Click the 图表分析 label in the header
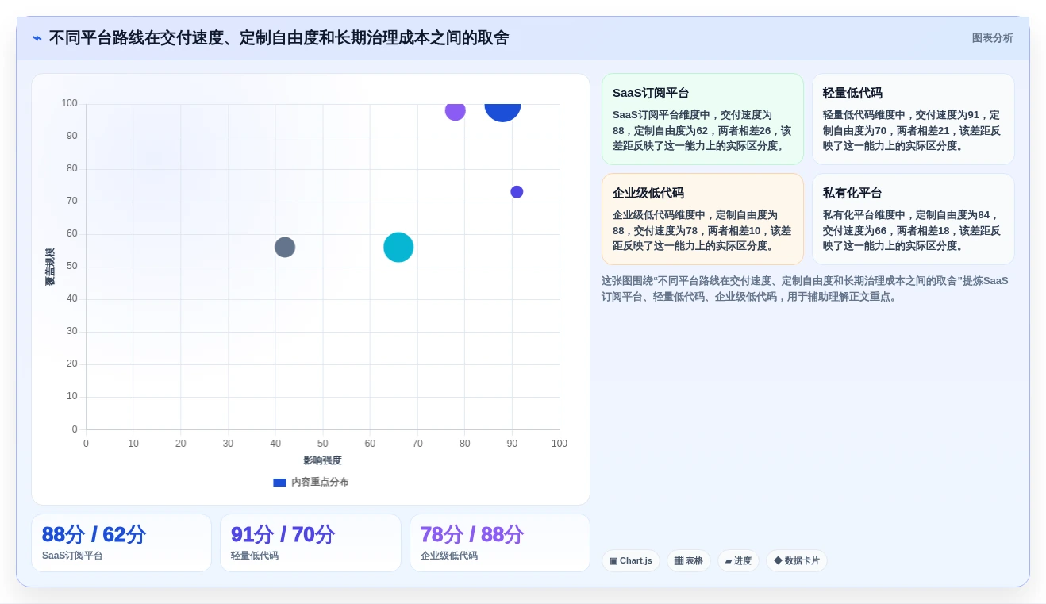Screen dimensions: 1046x604 pyautogui.click(x=992, y=38)
